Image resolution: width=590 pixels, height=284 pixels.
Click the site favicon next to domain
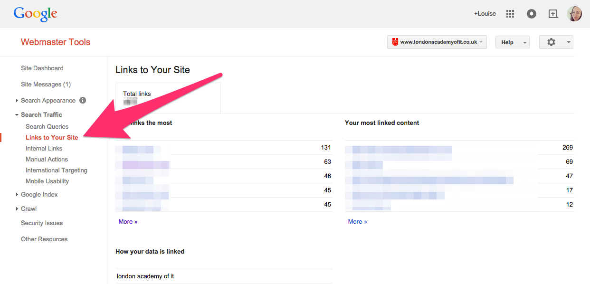coord(395,42)
